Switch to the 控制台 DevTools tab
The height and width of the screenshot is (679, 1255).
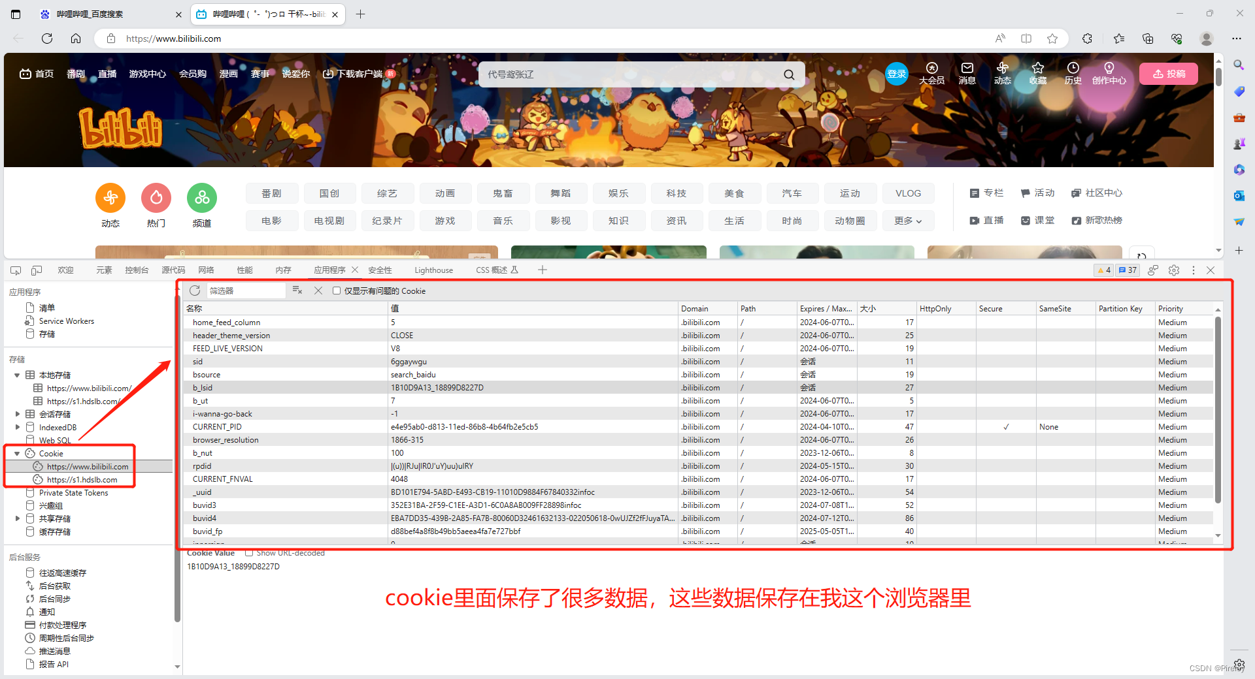click(137, 270)
